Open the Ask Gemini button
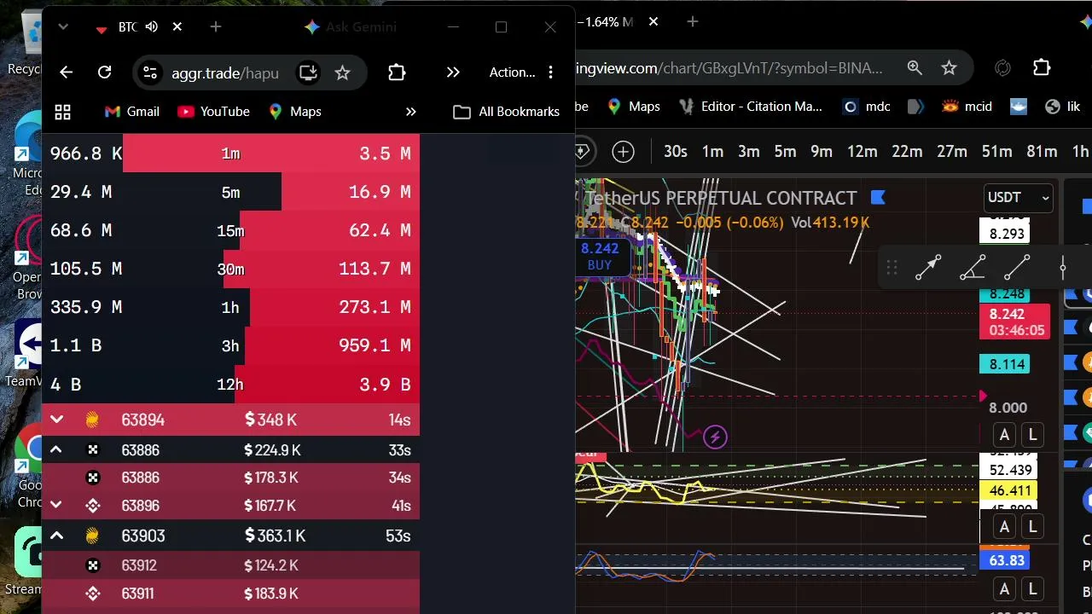 [351, 27]
